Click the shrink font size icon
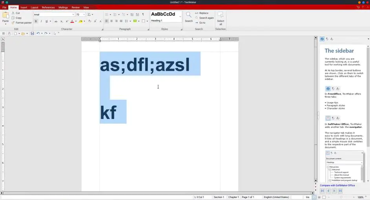Image resolution: width=370 pixels, height=200 pixels. click(x=100, y=21)
